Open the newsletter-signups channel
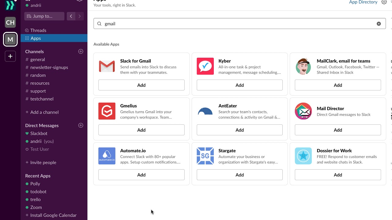This screenshot has height=220, width=392. [x=49, y=67]
